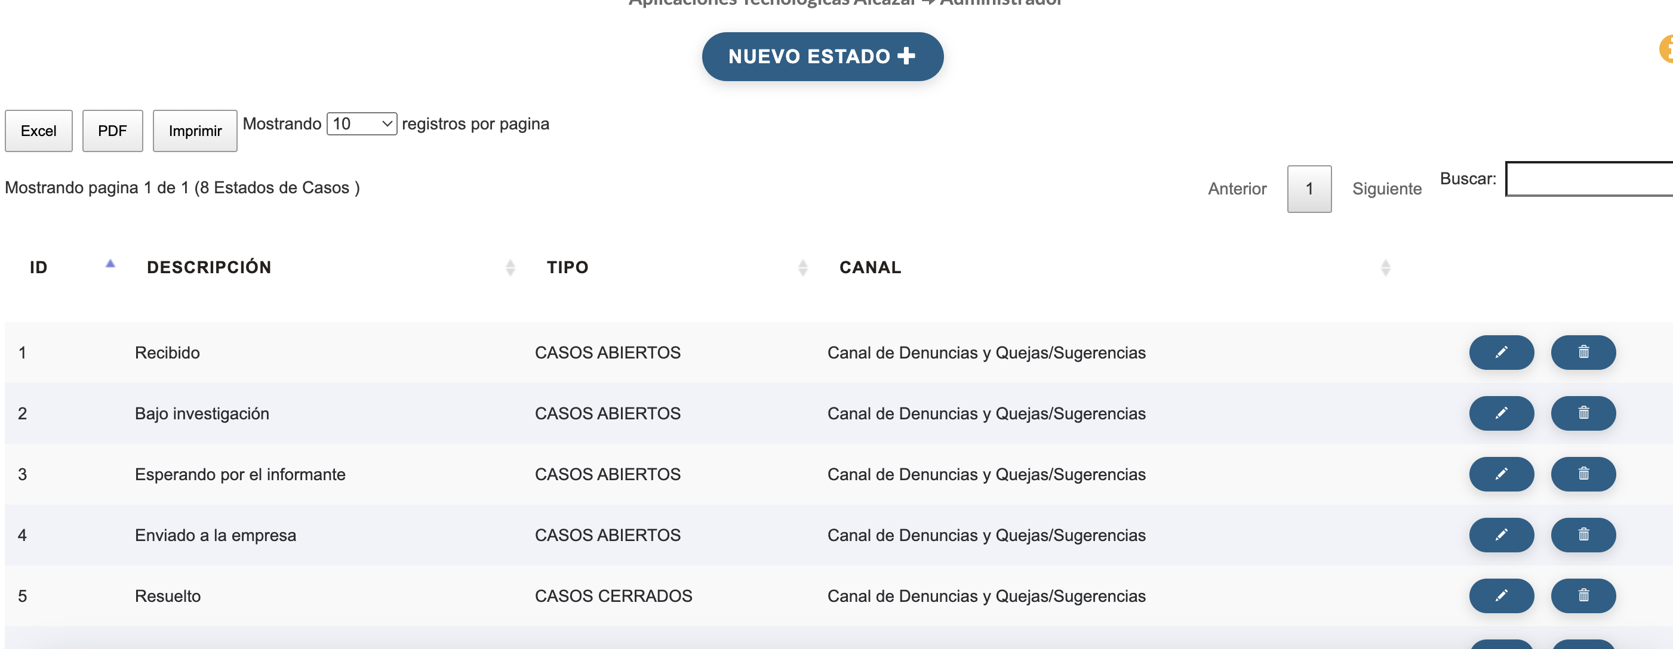This screenshot has width=1673, height=649.
Task: Delete the Recibido case status
Action: (1583, 353)
